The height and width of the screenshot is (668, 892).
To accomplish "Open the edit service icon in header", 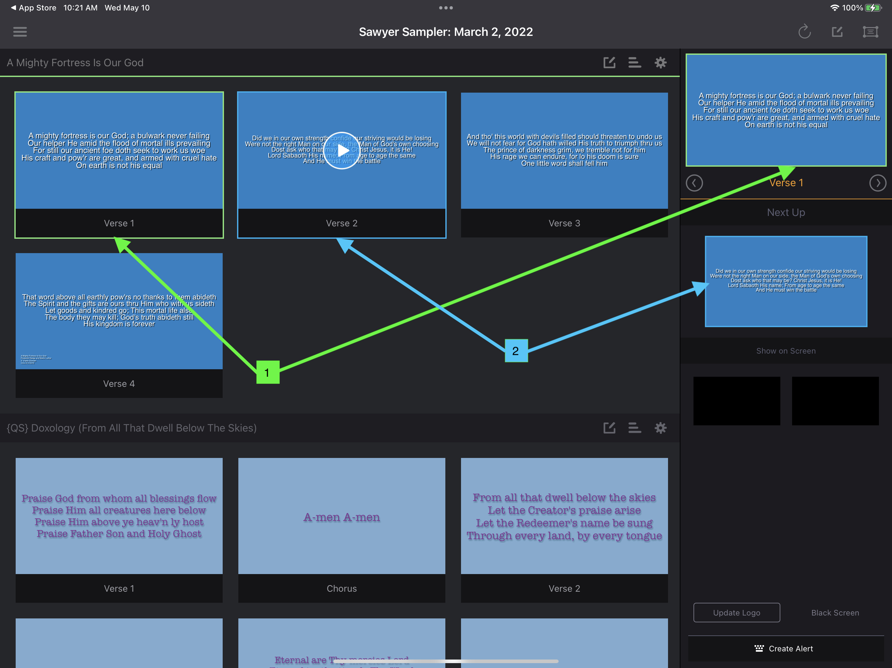I will pyautogui.click(x=837, y=31).
